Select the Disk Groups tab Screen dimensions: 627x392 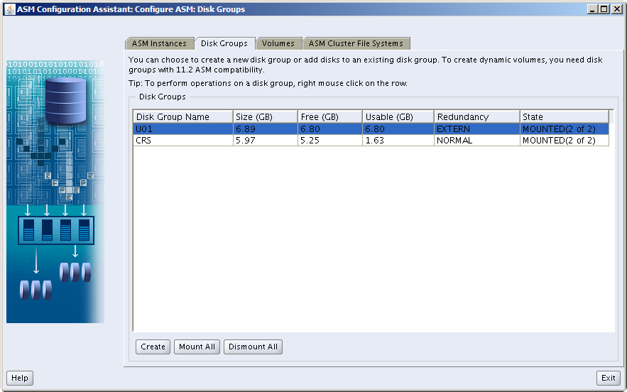click(224, 43)
